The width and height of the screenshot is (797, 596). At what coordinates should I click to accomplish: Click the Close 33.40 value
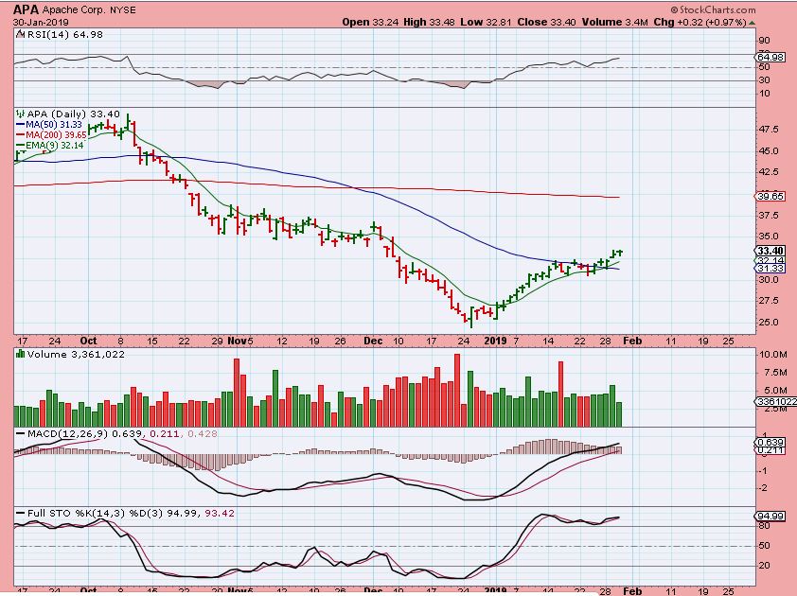tap(547, 23)
